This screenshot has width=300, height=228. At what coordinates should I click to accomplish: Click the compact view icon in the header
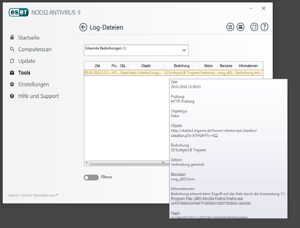(x=241, y=27)
